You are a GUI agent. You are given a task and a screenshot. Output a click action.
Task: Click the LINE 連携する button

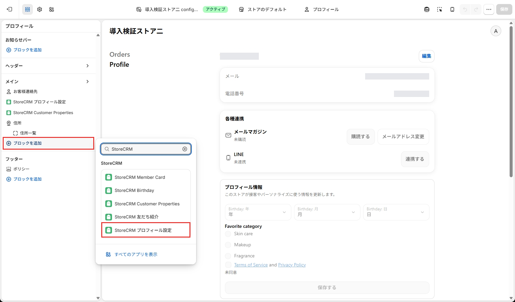pos(415,159)
